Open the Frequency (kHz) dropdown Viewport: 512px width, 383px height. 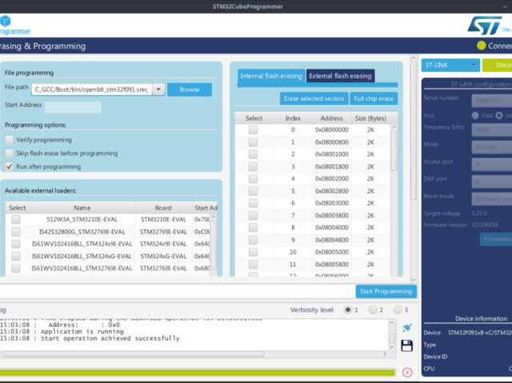[491, 129]
